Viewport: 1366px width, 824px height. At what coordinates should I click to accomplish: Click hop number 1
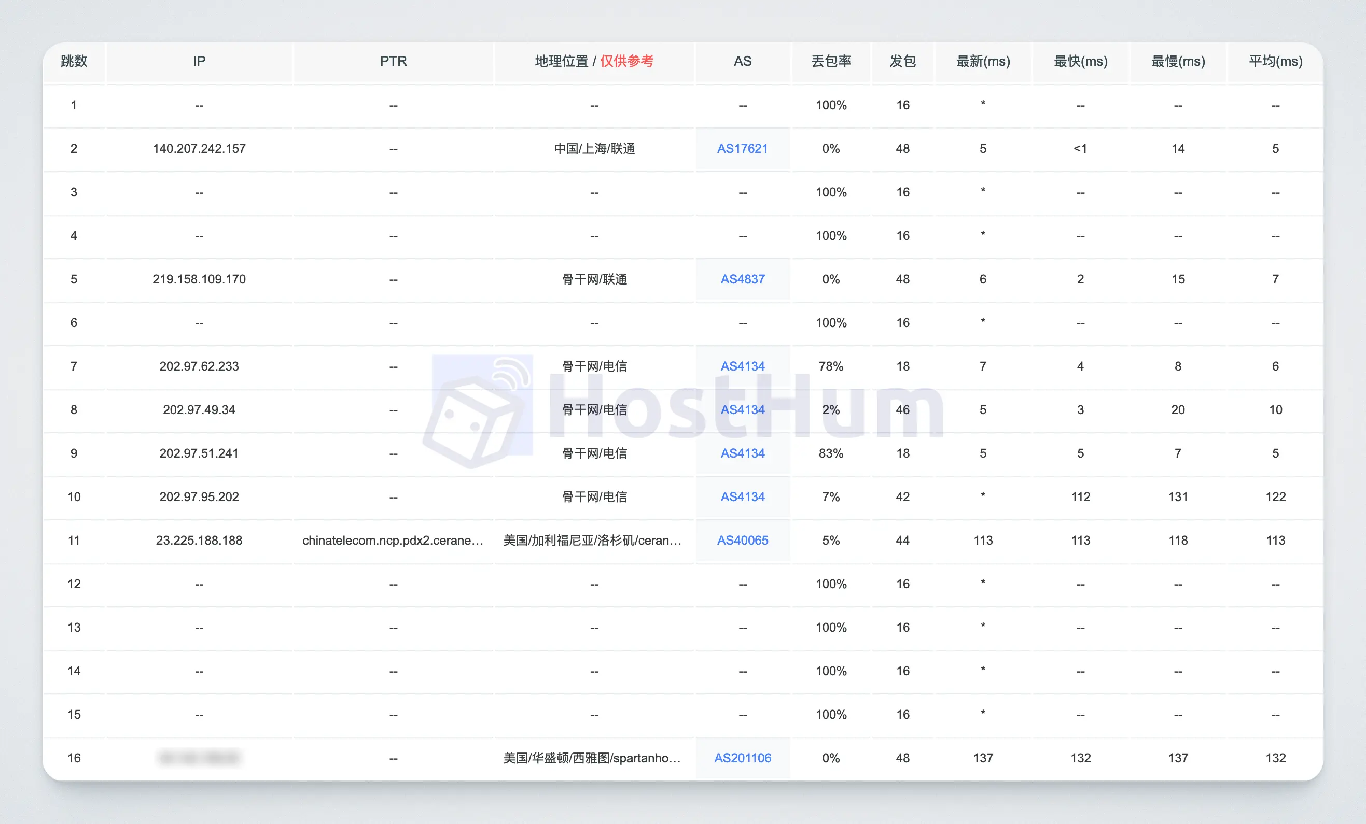click(x=74, y=105)
